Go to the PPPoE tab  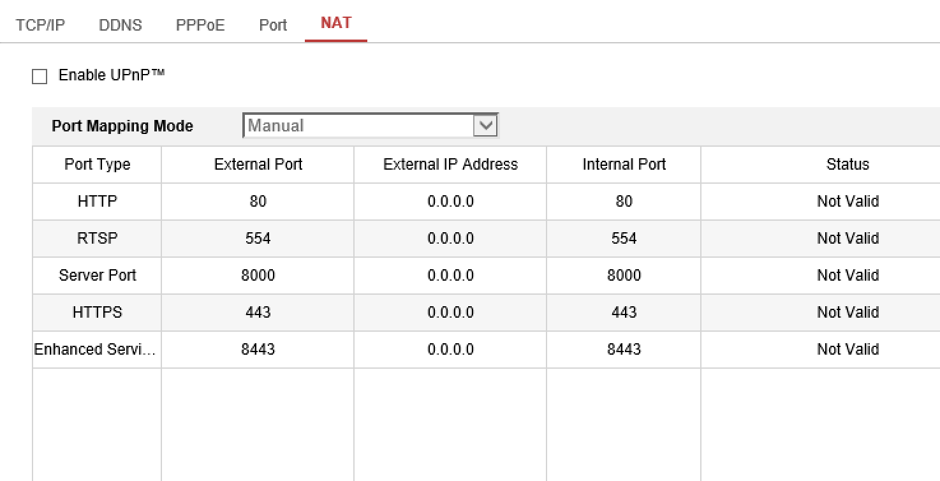(200, 25)
